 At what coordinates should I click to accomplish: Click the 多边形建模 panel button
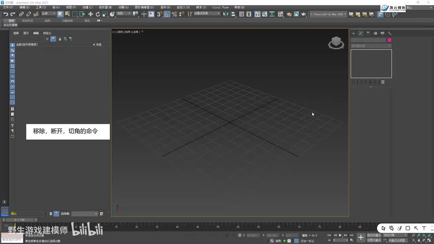11,25
